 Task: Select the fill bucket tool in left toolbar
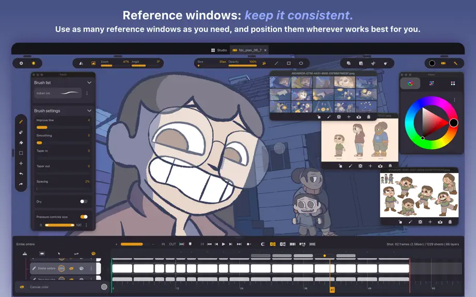(x=21, y=142)
